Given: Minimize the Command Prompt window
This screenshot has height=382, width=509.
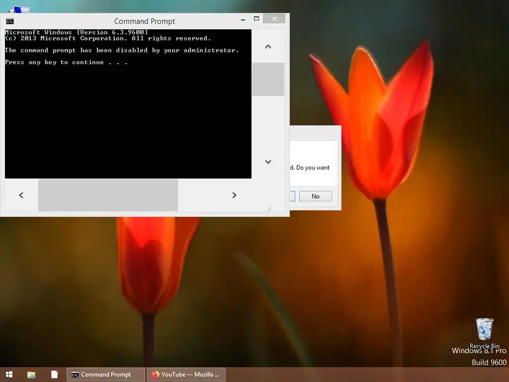Looking at the screenshot, I should (243, 19).
